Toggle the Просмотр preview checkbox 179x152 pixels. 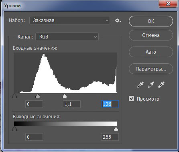coord(131,99)
